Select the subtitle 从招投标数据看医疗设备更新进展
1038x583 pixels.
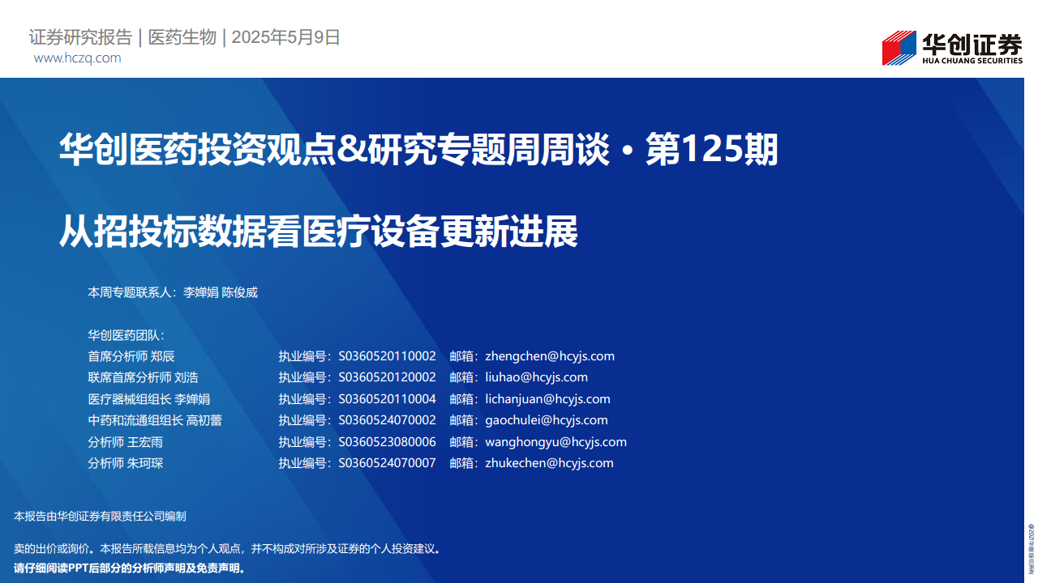pyautogui.click(x=319, y=232)
